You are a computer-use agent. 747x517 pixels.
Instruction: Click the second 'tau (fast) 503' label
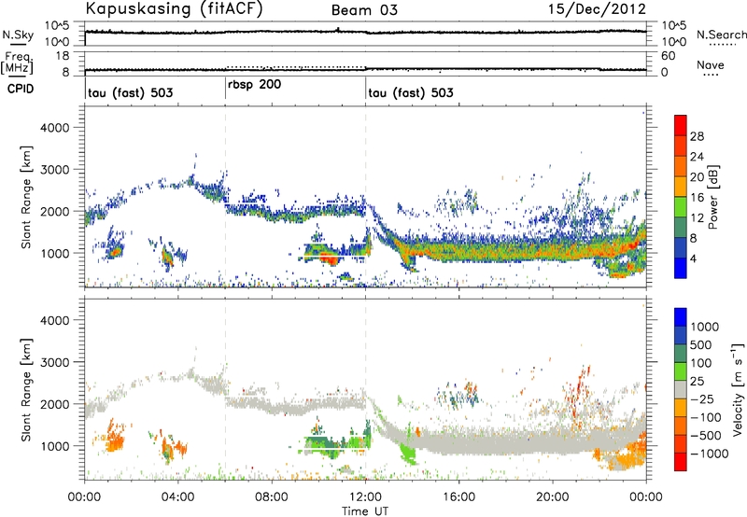(x=411, y=92)
